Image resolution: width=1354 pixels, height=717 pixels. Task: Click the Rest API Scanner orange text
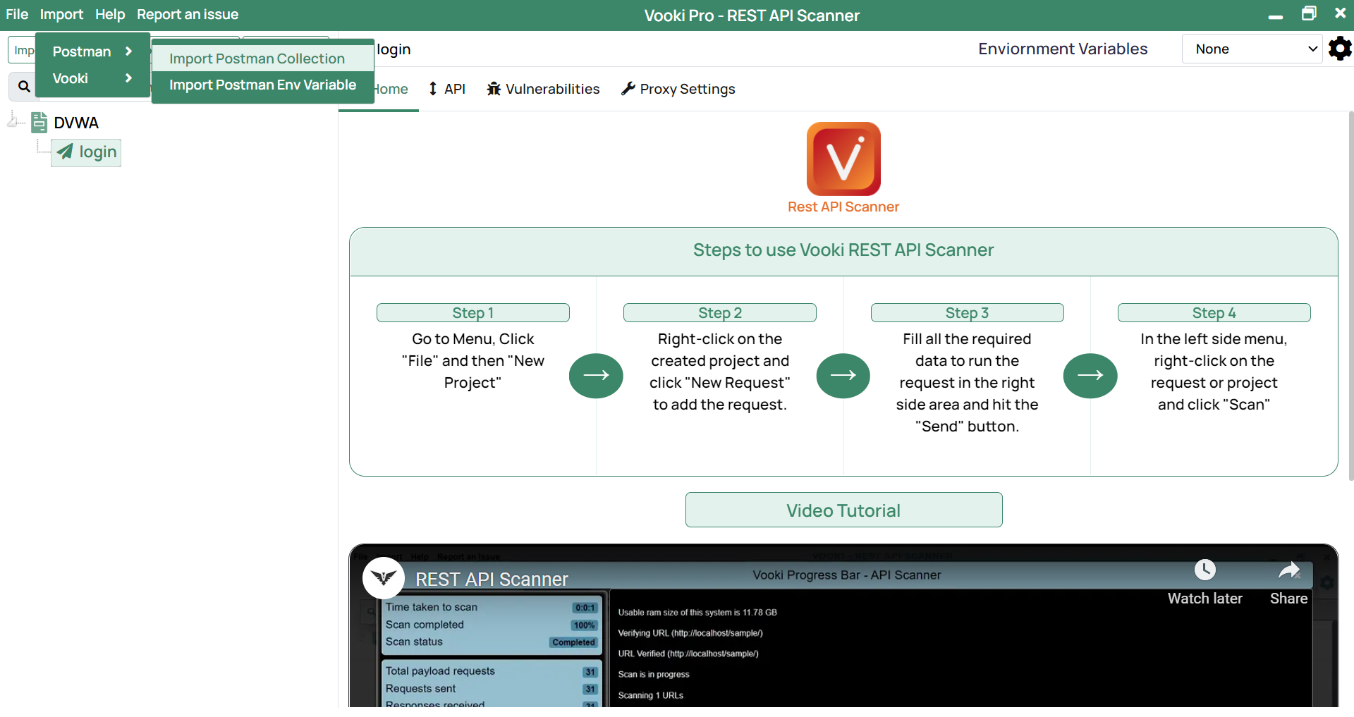[x=843, y=207]
